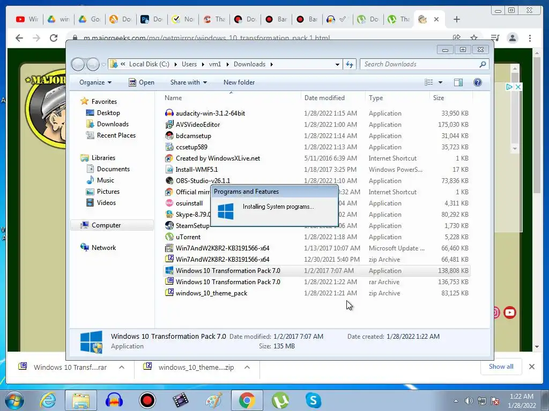Open the video editor clapperboard taskbar icon
Image resolution: width=549 pixels, height=411 pixels.
[180, 400]
